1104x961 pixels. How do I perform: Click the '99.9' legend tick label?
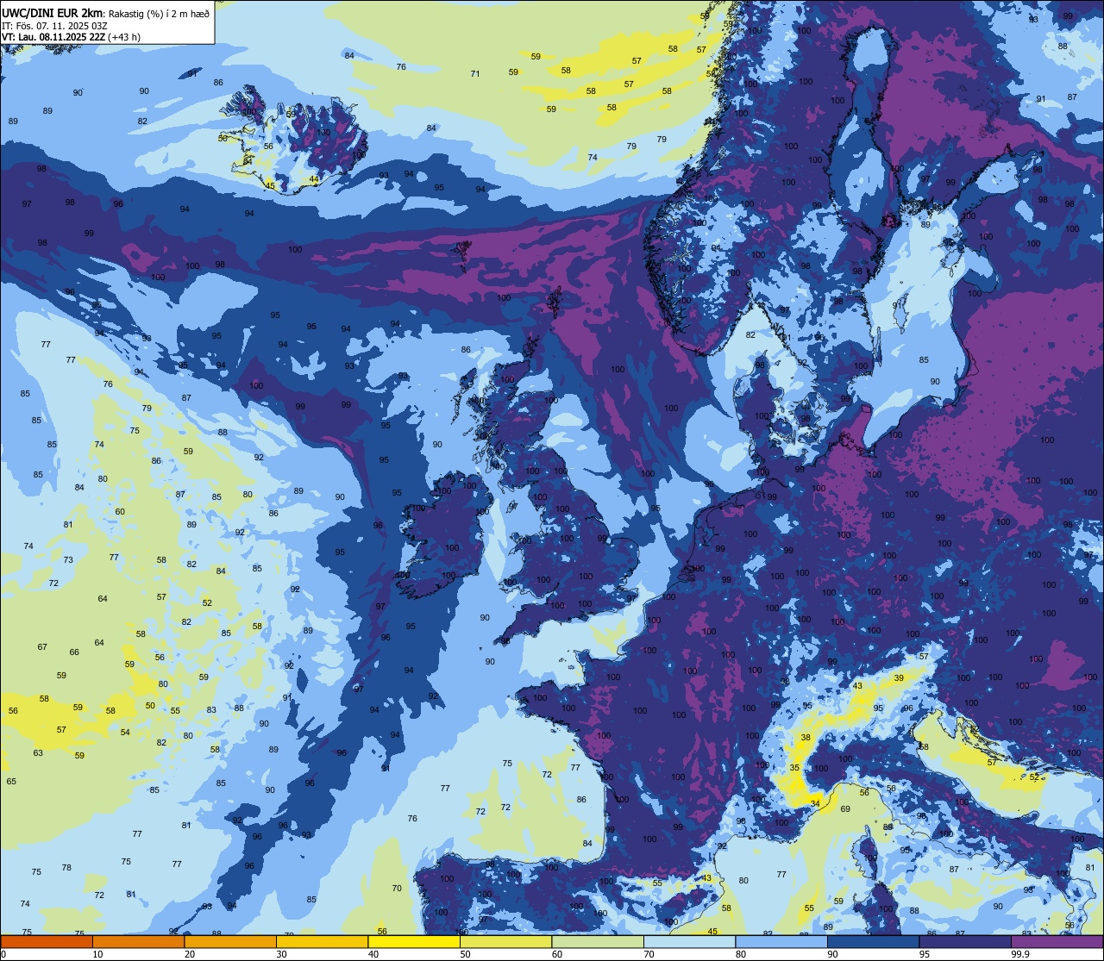[x=1020, y=954]
